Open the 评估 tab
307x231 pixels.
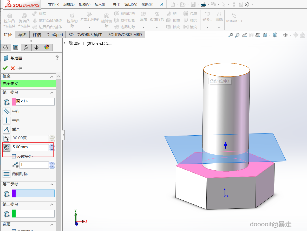[37, 34]
